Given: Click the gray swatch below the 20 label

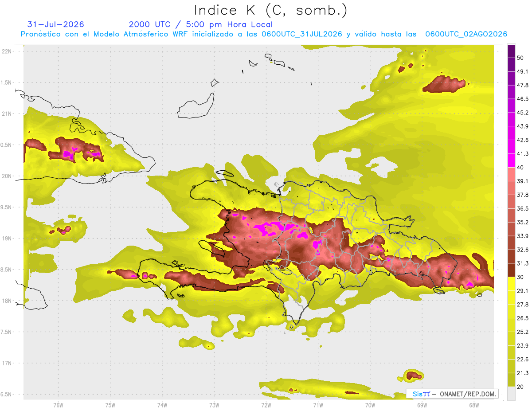Looking at the screenshot, I should (512, 393).
